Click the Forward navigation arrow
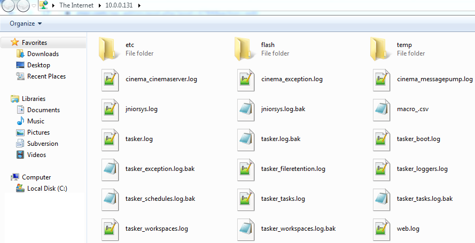Screen dimensions: 475x243 [23, 5]
